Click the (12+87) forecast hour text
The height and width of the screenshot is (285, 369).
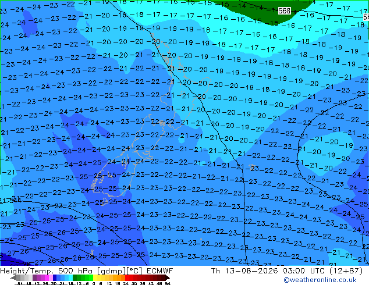346,271
